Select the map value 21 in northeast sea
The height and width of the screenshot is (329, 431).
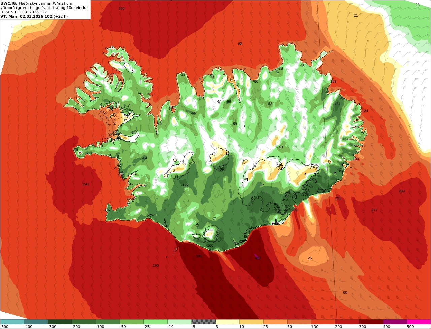(356, 15)
